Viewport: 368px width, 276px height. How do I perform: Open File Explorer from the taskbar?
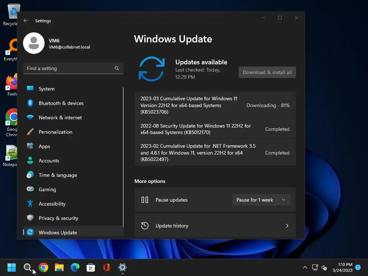click(59, 267)
